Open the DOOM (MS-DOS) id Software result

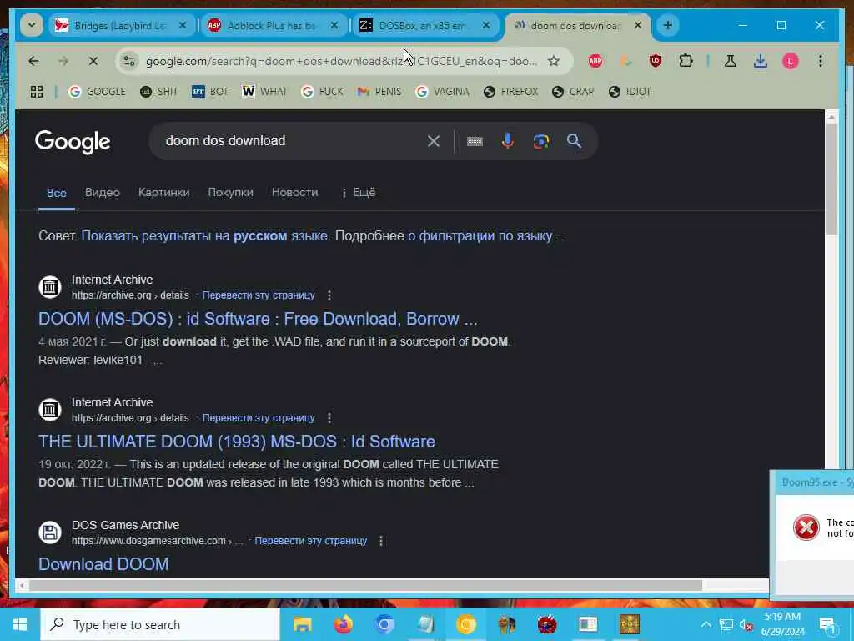click(258, 319)
